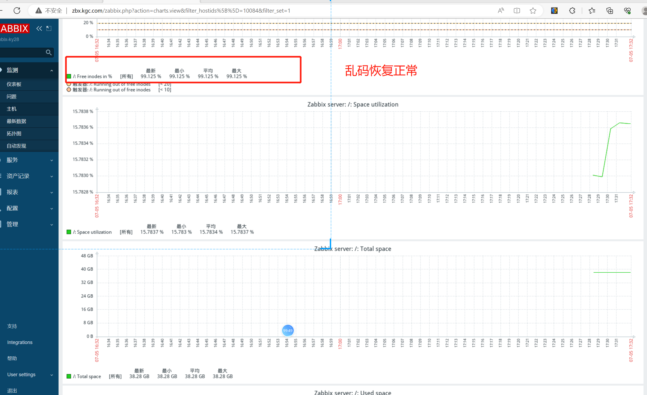Click the /: Free inodes in % legend label
647x395 pixels.
pyautogui.click(x=92, y=76)
